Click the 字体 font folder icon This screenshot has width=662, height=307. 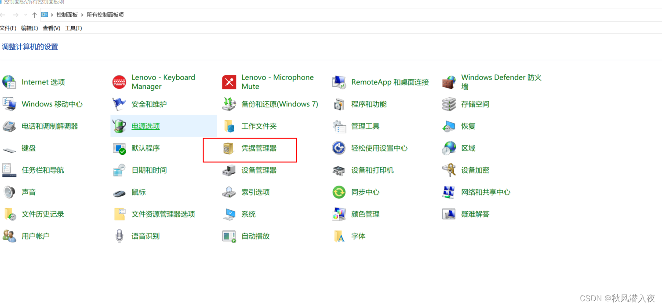(x=339, y=236)
